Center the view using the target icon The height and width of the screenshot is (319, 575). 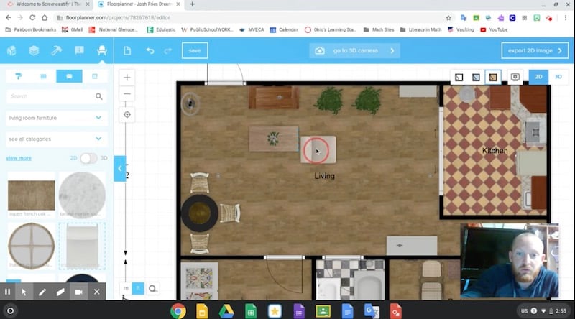point(127,114)
